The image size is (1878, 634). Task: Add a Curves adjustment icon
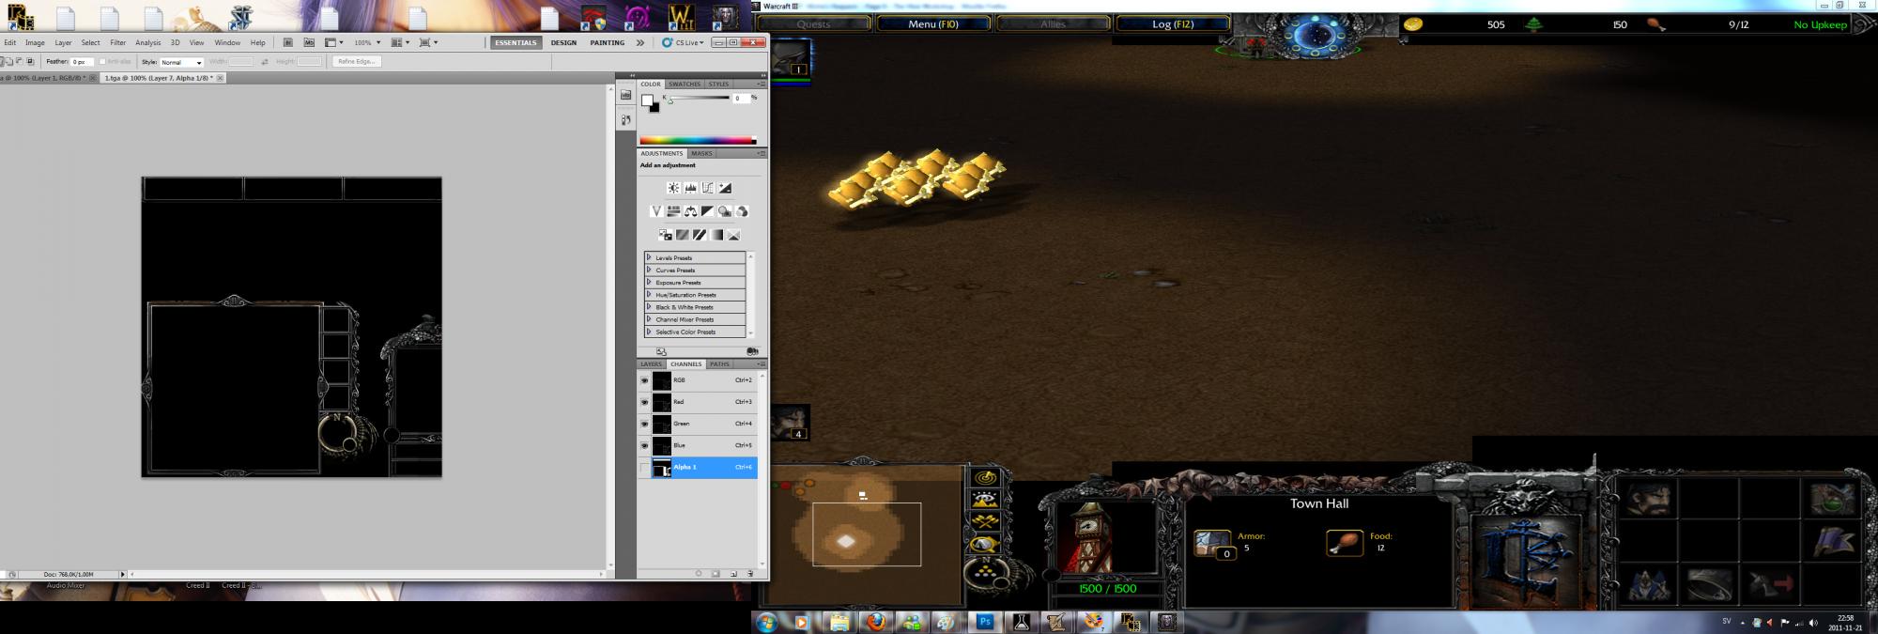[x=708, y=188]
